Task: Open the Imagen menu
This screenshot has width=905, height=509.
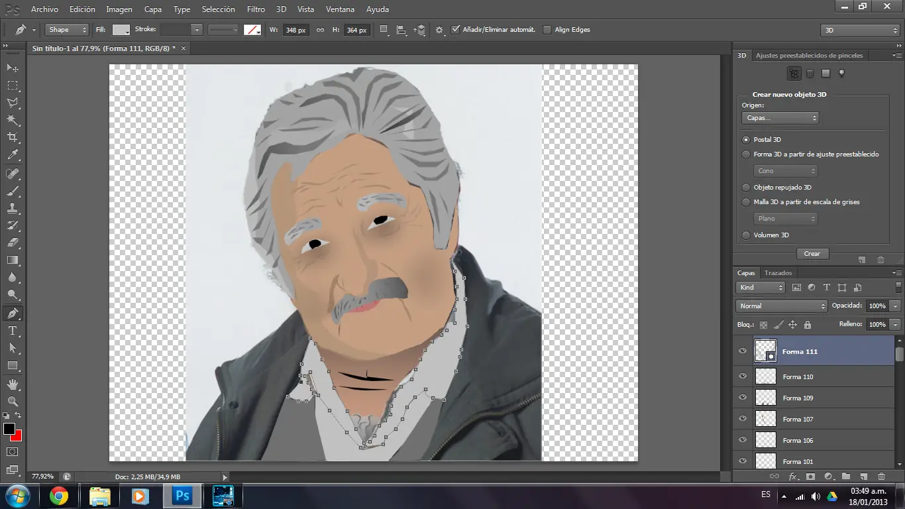Action: tap(119, 9)
